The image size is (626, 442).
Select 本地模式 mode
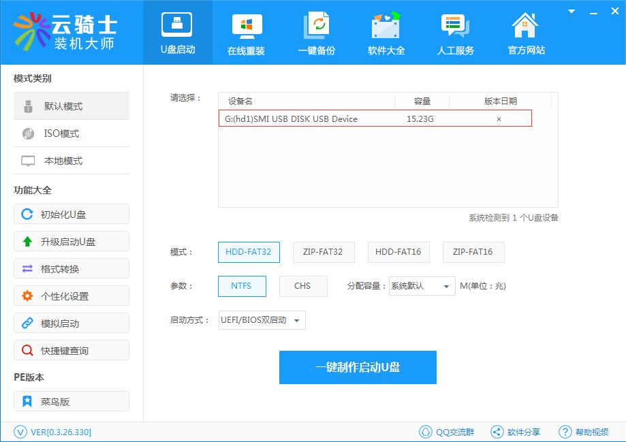click(x=72, y=161)
